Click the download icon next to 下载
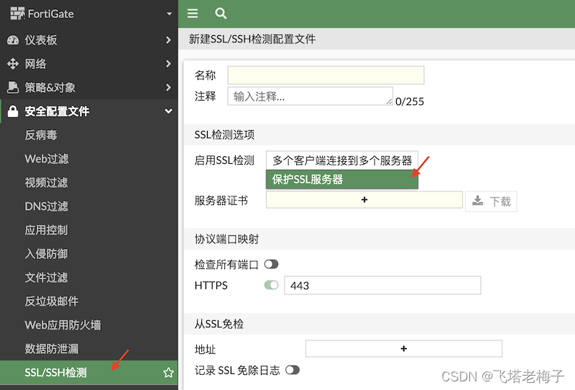 pos(477,201)
